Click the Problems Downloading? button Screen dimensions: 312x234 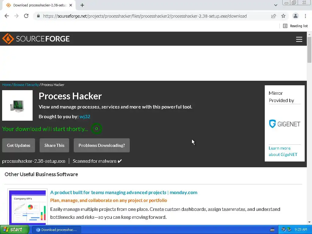[102, 145]
